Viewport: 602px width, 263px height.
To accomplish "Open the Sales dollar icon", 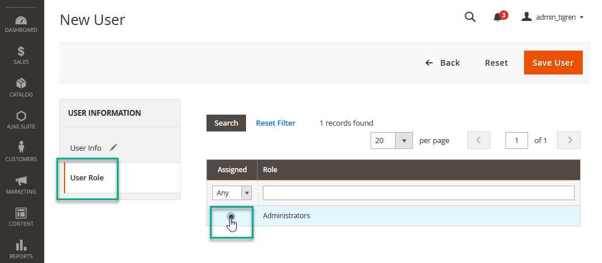I will coord(21,52).
